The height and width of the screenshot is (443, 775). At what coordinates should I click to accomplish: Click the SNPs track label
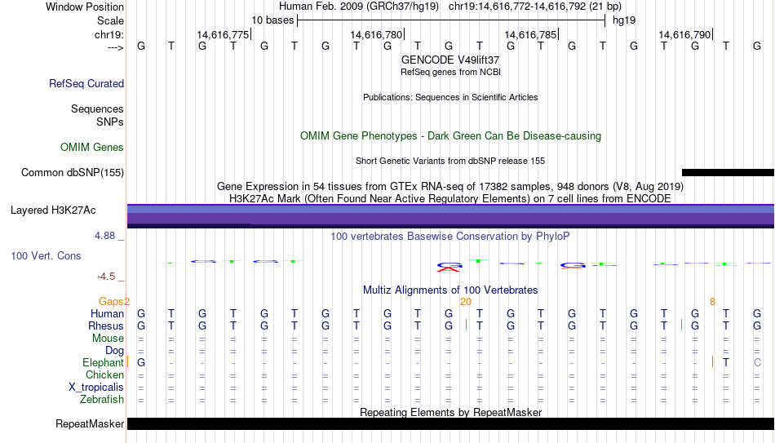click(110, 122)
